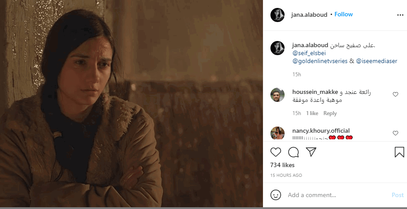This screenshot has width=407, height=209.
Task: View who liked houssein_makke's comment
Action: click(312, 113)
